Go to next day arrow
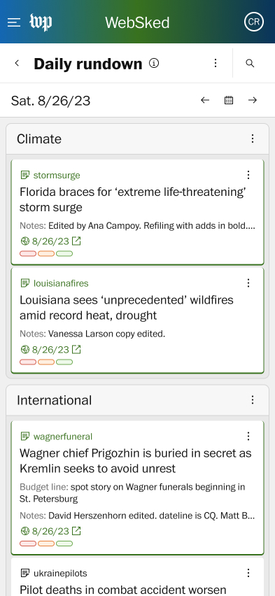This screenshot has height=596, width=275. pyautogui.click(x=253, y=100)
